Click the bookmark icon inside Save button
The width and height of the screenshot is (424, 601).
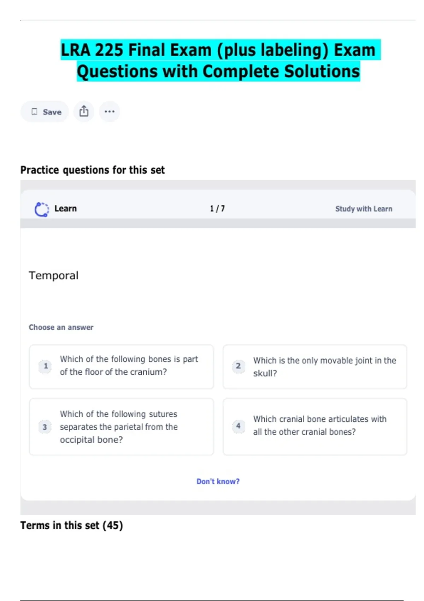tap(34, 112)
